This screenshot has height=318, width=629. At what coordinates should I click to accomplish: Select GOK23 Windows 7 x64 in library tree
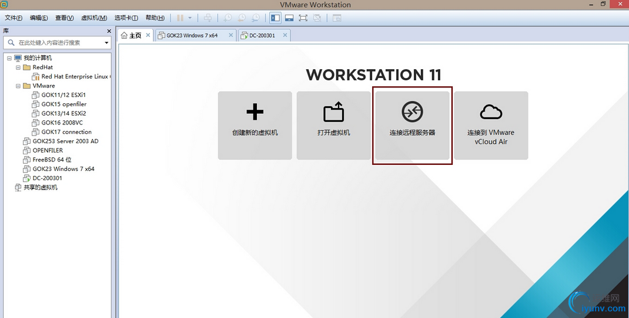pos(63,168)
